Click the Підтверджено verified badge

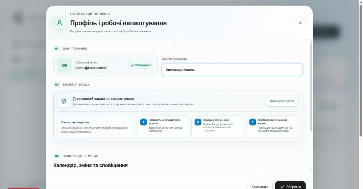pyautogui.click(x=141, y=65)
